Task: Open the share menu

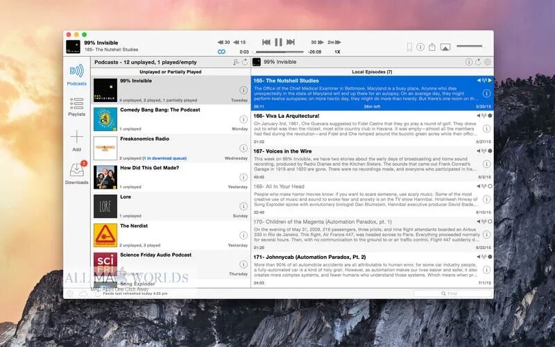Action: point(432,46)
